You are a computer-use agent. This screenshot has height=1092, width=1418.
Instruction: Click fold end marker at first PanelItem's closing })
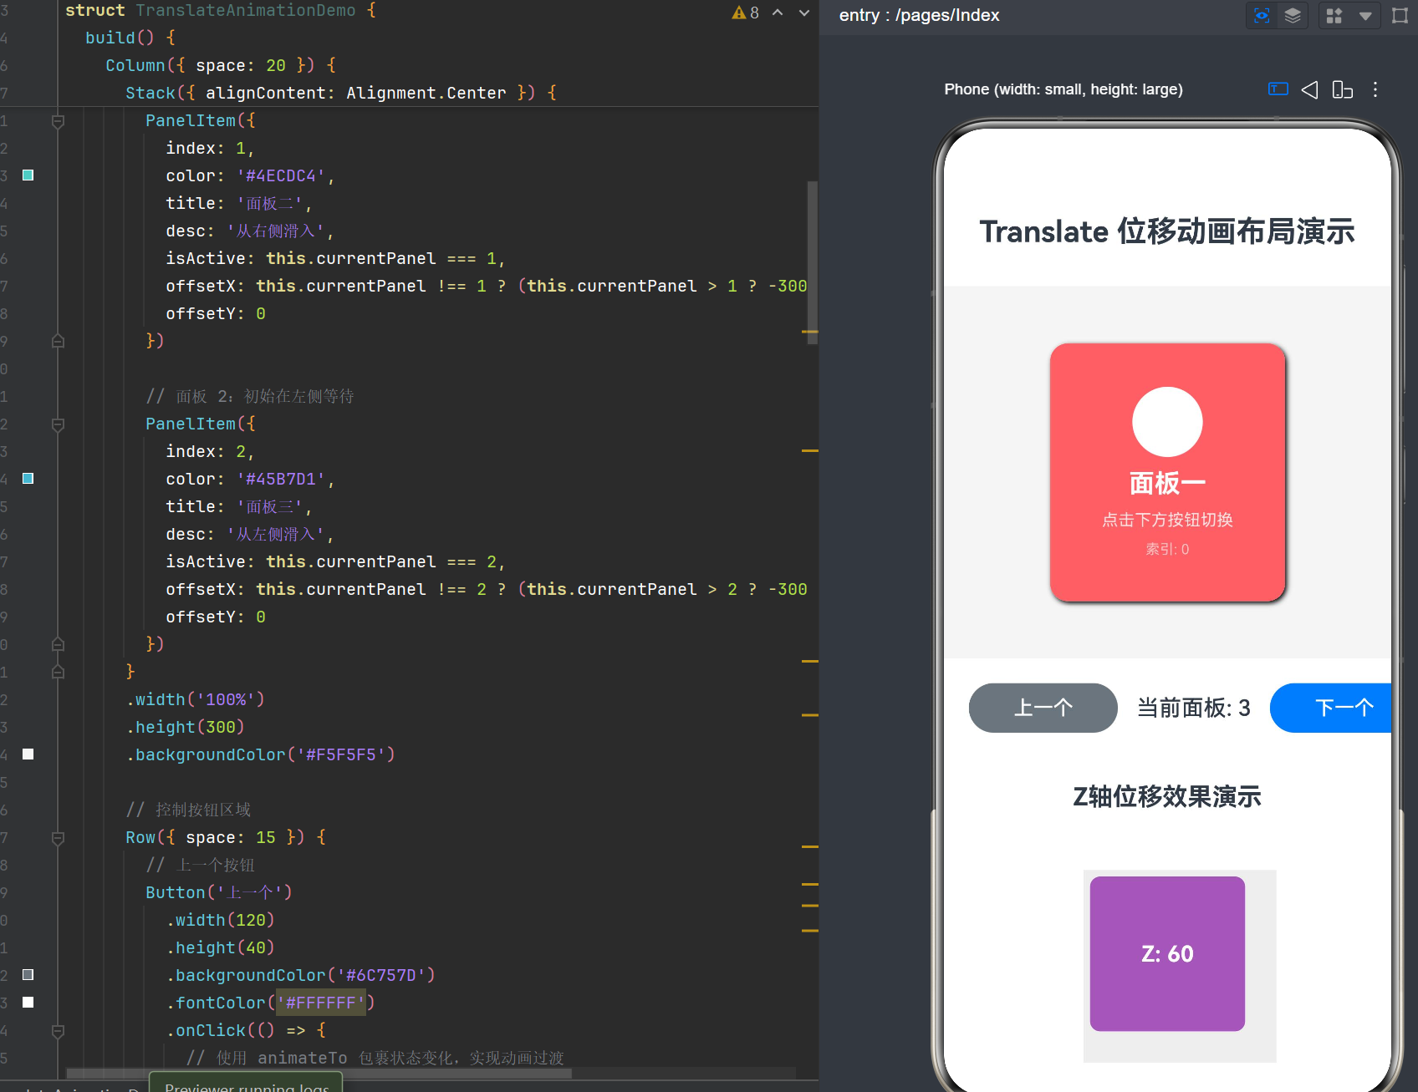pos(58,341)
